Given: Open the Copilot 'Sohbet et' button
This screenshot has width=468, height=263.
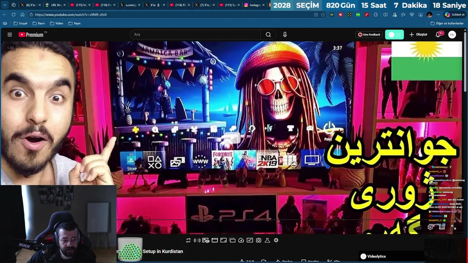Looking at the screenshot, I should 454,15.
